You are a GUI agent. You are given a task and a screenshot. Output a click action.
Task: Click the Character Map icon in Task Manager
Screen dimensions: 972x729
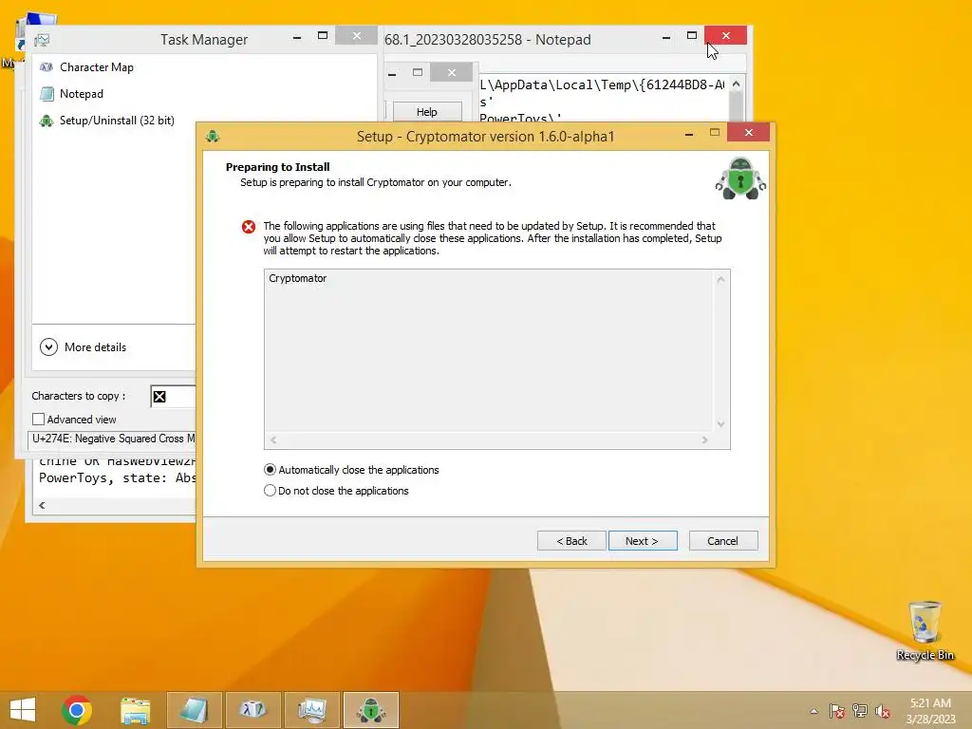click(x=47, y=67)
